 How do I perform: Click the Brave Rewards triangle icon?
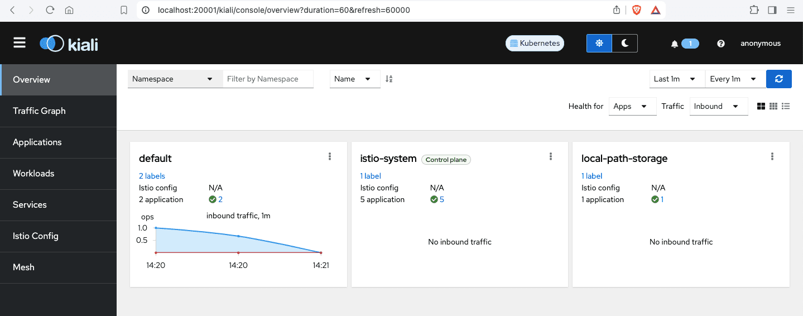[x=656, y=10]
